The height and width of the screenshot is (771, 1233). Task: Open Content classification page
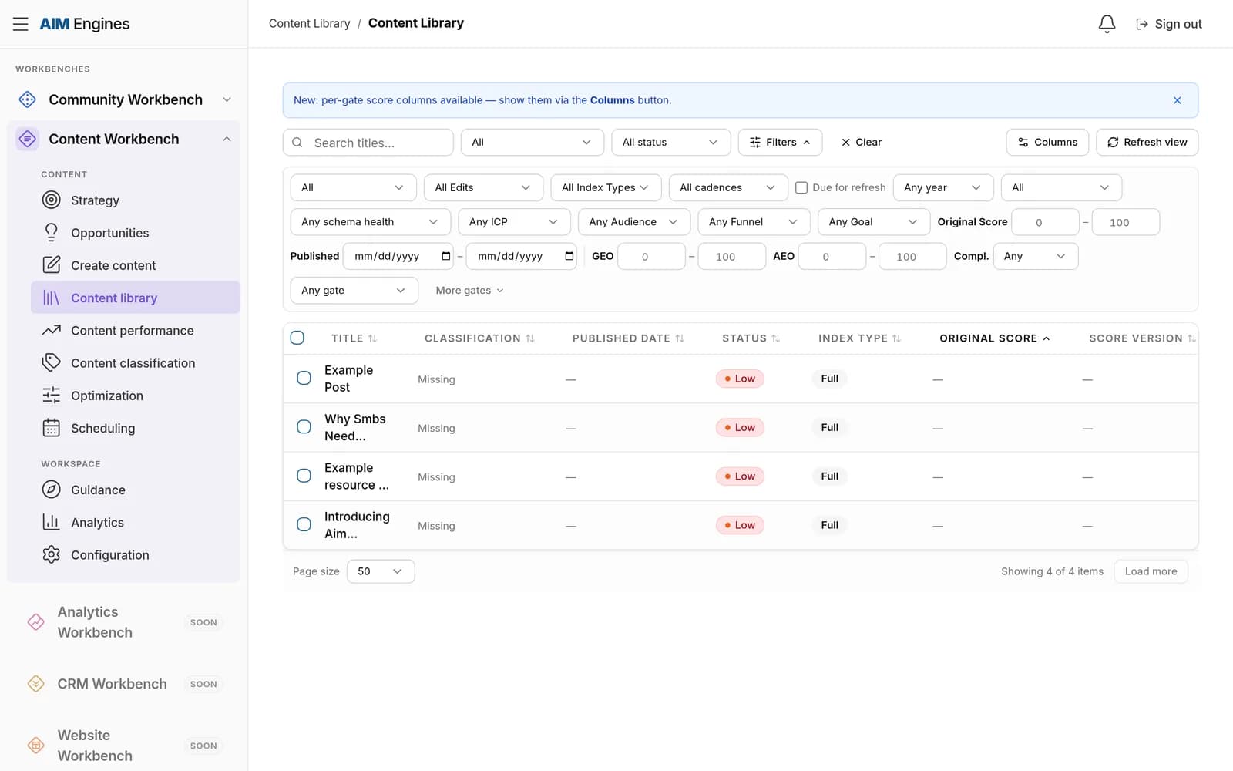(x=135, y=363)
